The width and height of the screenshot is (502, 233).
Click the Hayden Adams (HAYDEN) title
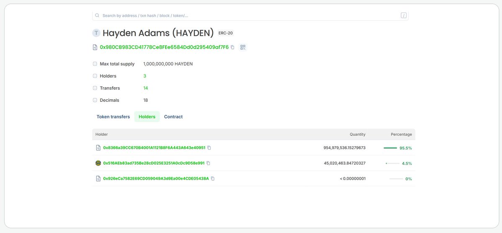pyautogui.click(x=158, y=33)
